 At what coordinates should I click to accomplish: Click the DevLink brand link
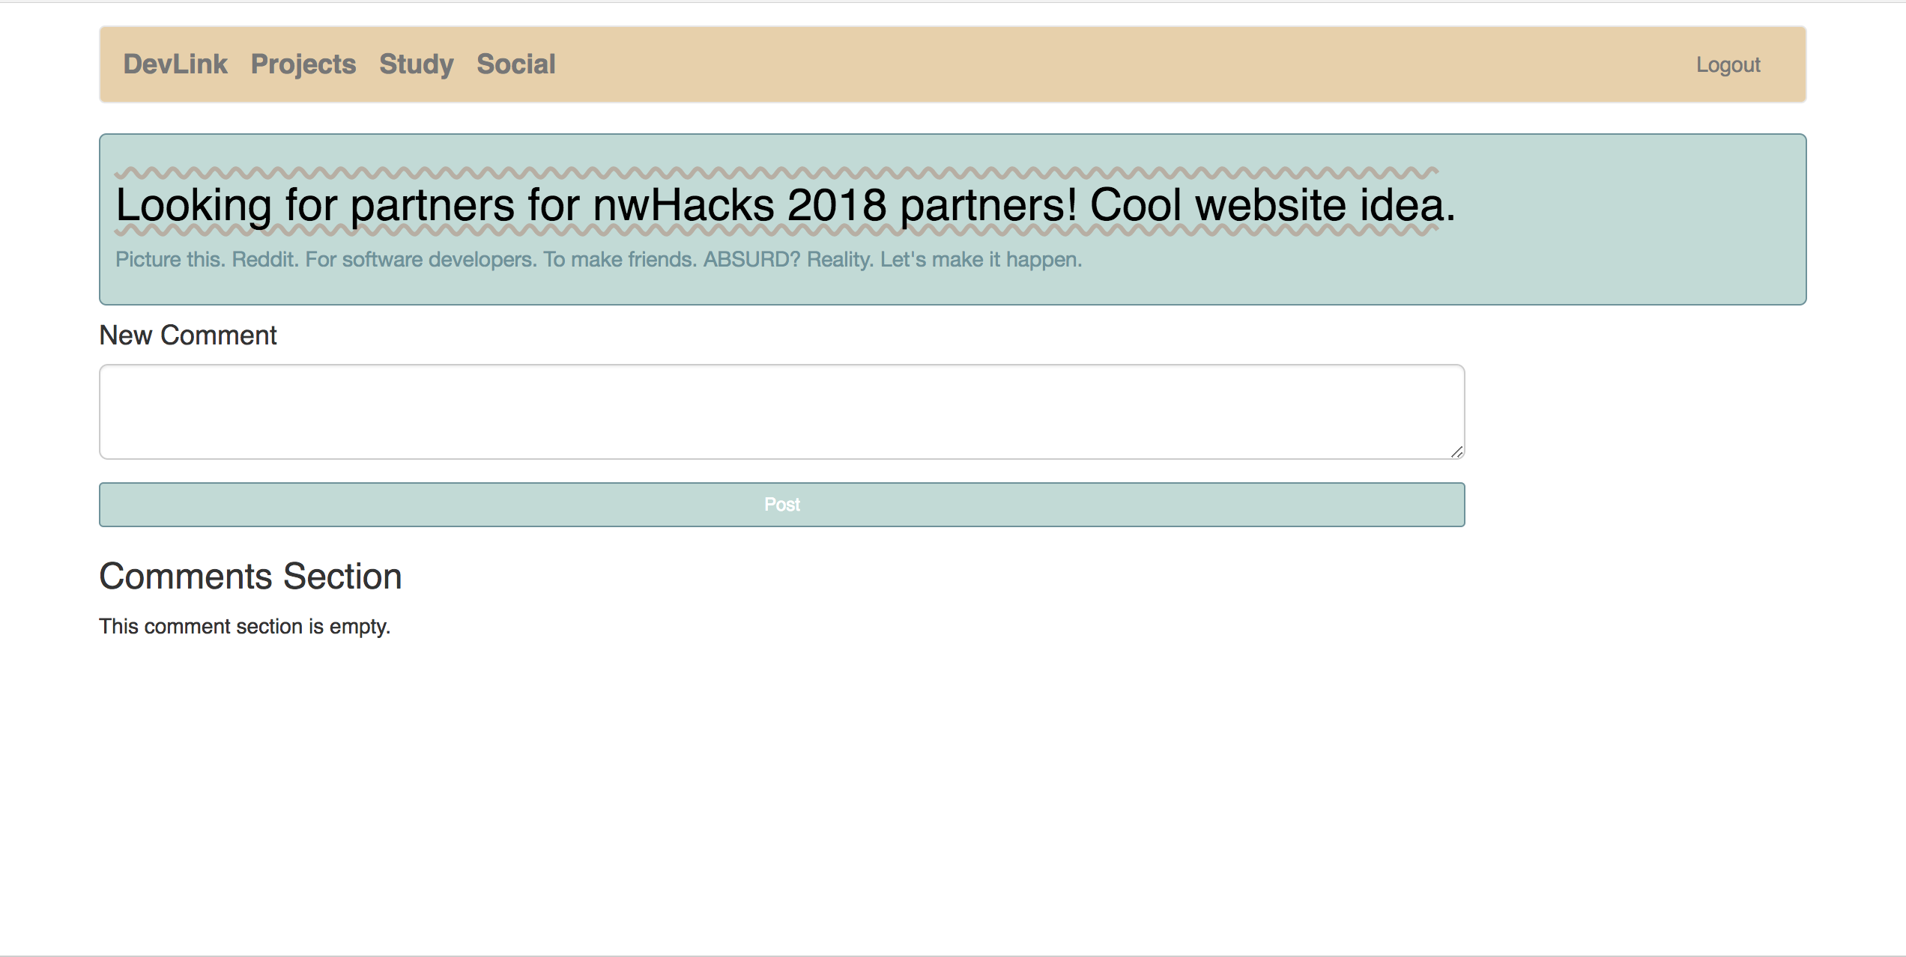point(175,64)
